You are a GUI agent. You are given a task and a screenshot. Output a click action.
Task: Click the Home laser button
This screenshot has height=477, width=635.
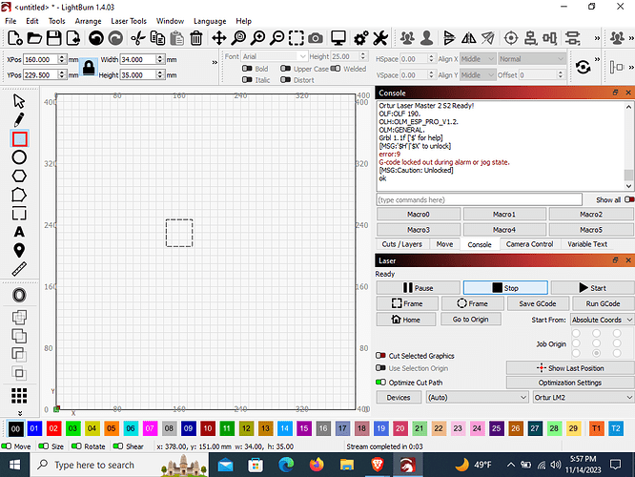coord(406,320)
